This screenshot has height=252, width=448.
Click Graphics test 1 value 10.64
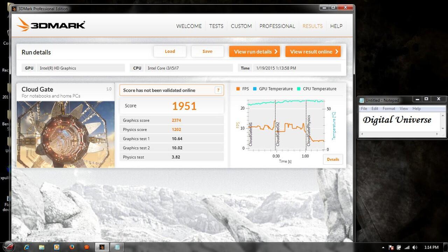click(177, 139)
